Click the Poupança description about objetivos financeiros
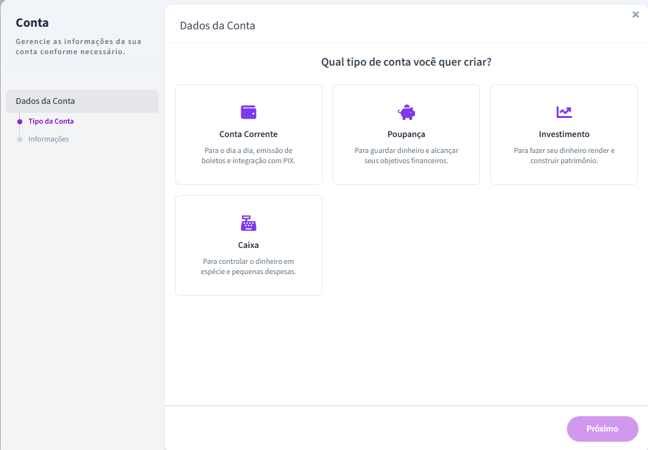 pos(406,156)
